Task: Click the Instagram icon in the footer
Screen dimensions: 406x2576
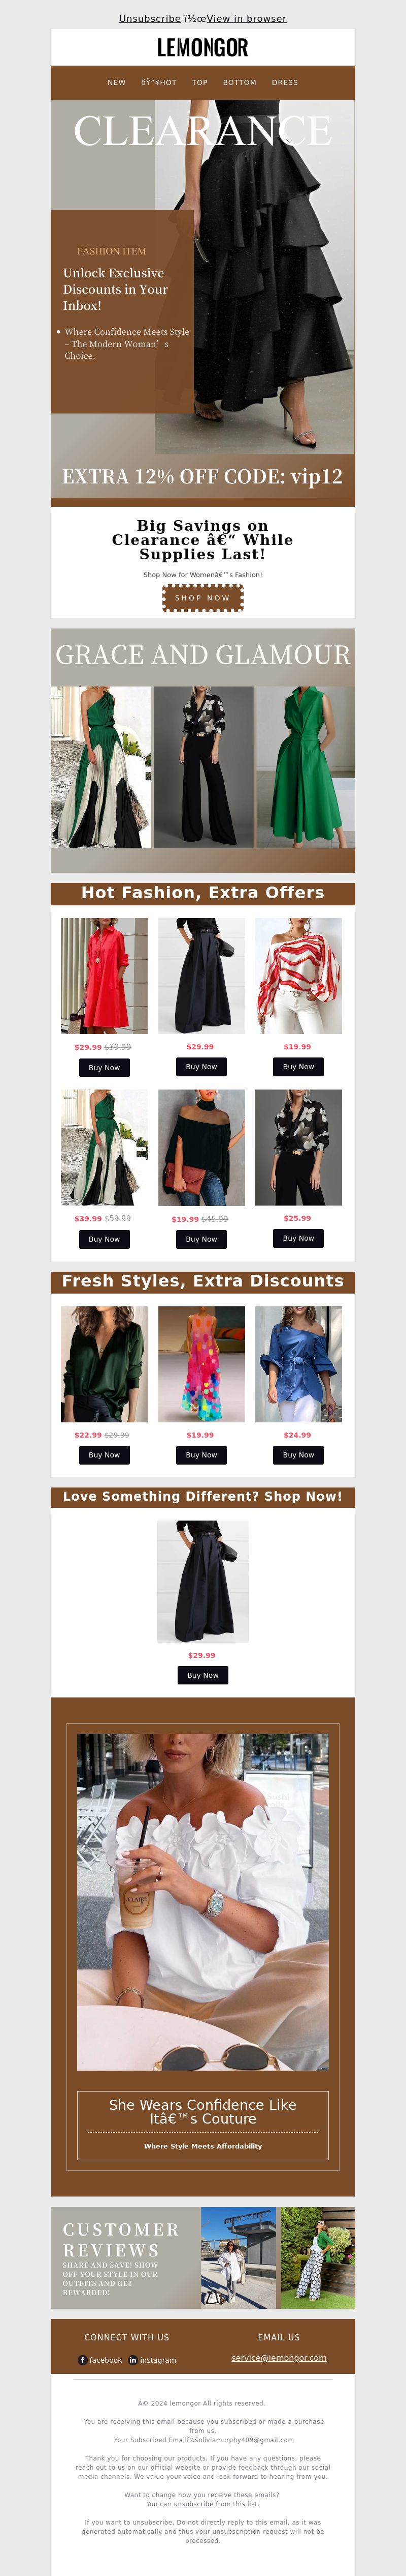Action: pos(133,2360)
